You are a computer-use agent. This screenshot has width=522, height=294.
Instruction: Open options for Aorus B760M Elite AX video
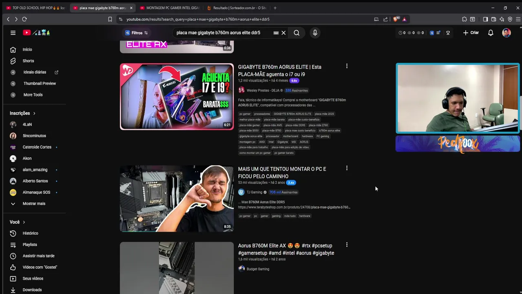(347, 245)
